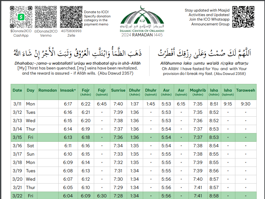Click the Taraweeh time 9:30
Viewport: 265px width, 199px height.
pyautogui.click(x=246, y=104)
